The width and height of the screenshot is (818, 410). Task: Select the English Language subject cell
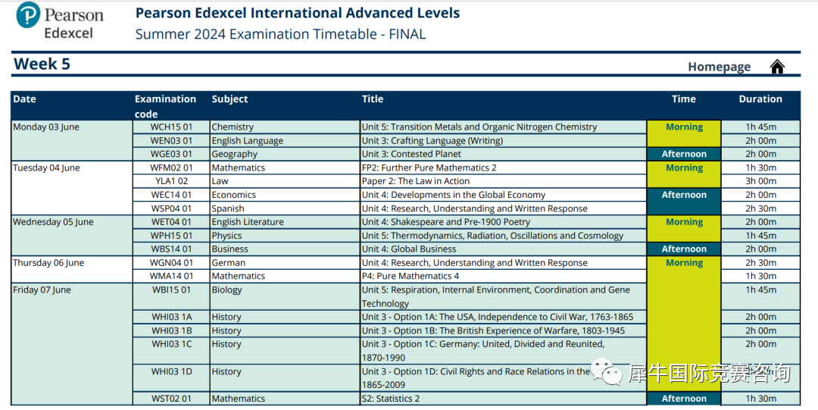(286, 140)
